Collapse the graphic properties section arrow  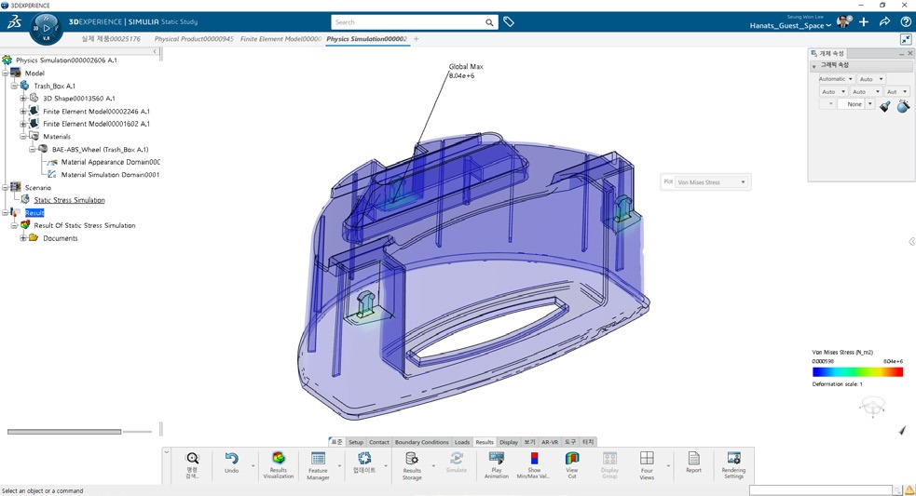[x=814, y=66]
